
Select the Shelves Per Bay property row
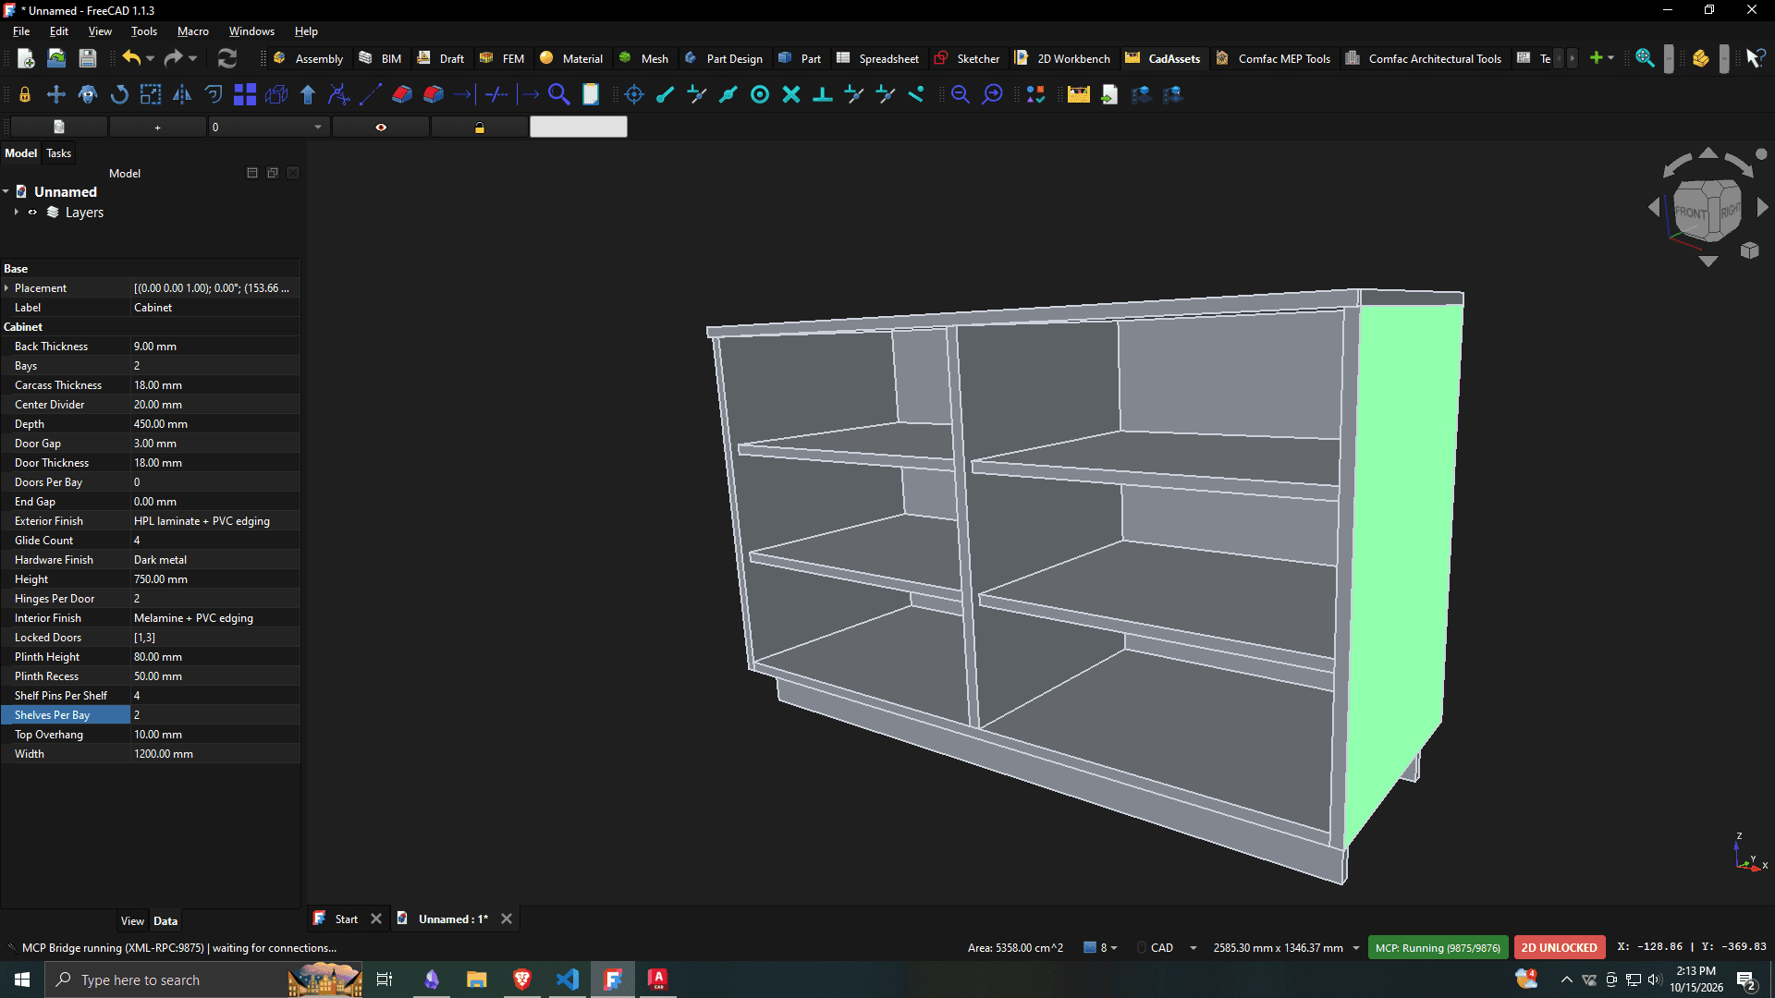[x=150, y=715]
